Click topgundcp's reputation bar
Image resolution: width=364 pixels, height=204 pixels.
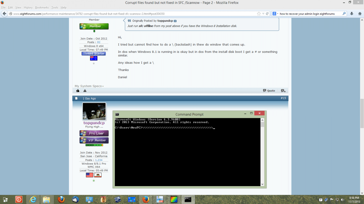tap(94, 145)
